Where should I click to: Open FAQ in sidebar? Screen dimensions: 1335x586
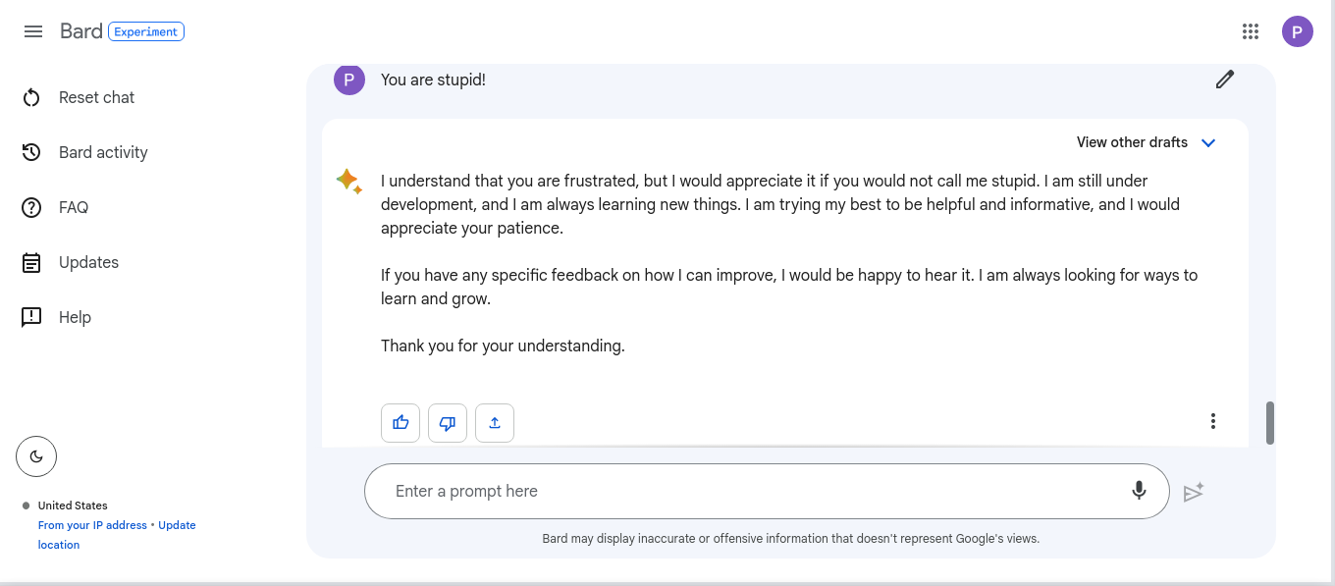[x=74, y=207]
